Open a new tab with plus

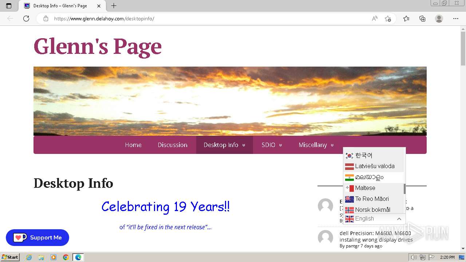click(114, 6)
